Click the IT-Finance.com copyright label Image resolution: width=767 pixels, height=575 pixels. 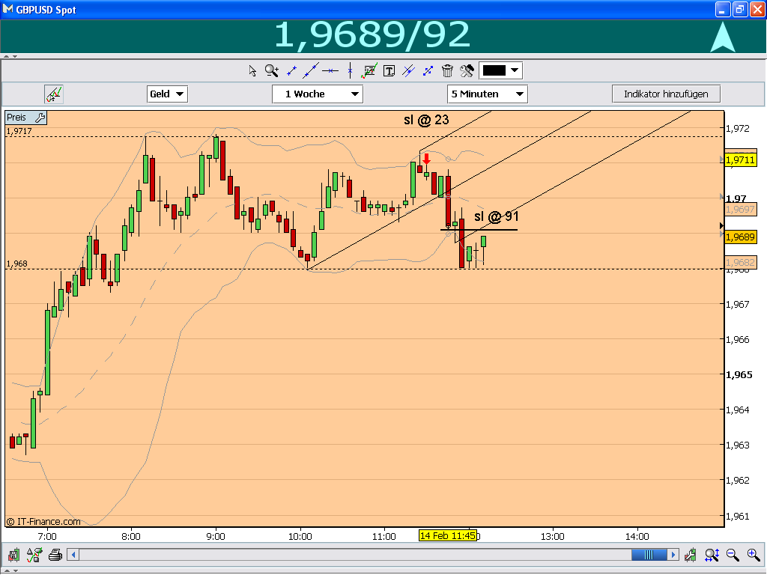pyautogui.click(x=43, y=521)
